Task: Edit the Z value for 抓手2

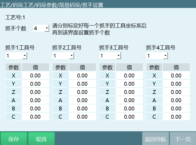Action: tap(82, 92)
